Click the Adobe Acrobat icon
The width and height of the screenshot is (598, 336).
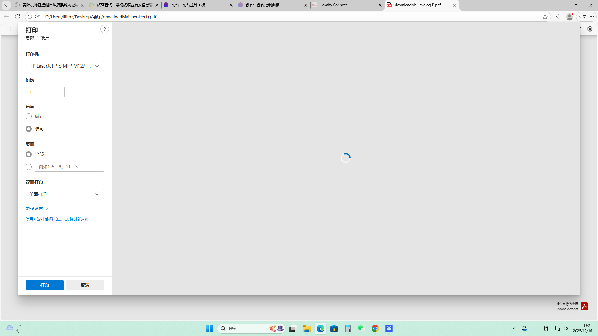[x=584, y=306]
